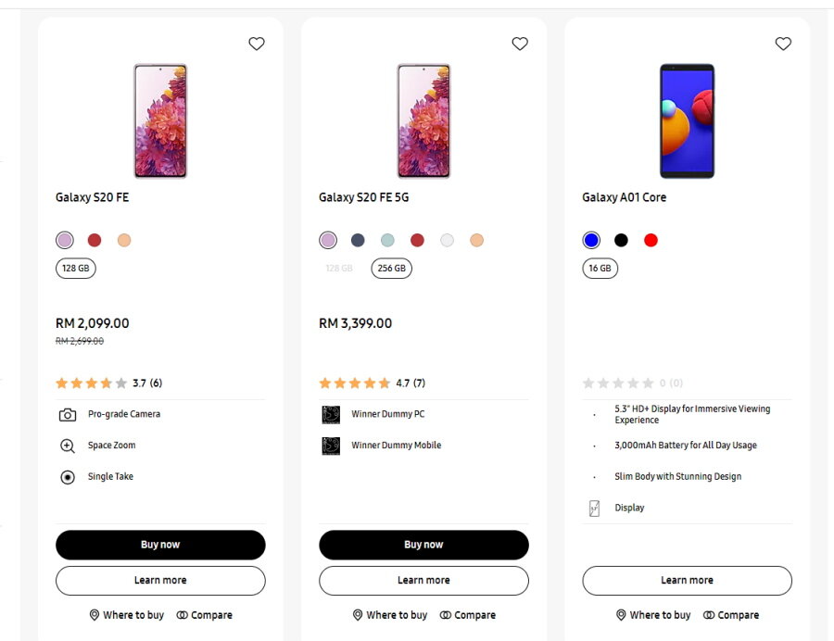Choose navy color for Galaxy S20 FE 5G
Screen dimensions: 834x641
click(x=358, y=241)
